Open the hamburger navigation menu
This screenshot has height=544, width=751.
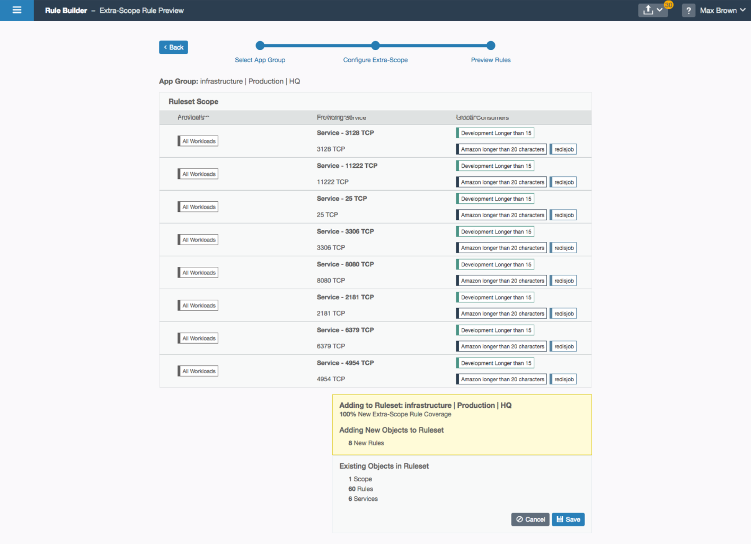17,10
